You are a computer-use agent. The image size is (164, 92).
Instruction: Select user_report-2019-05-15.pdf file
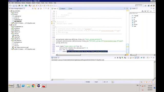(x=21, y=48)
